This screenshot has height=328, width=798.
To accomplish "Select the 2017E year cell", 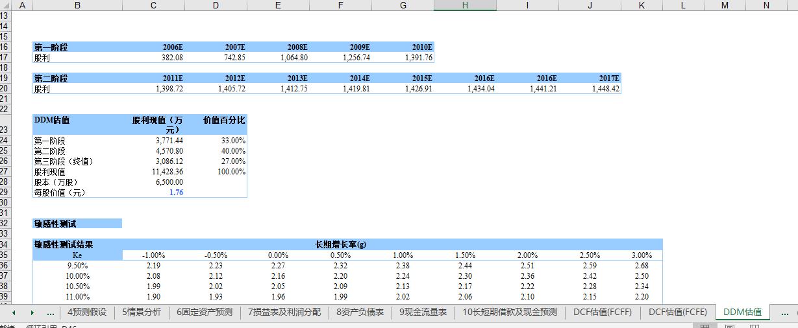I will tap(590, 78).
